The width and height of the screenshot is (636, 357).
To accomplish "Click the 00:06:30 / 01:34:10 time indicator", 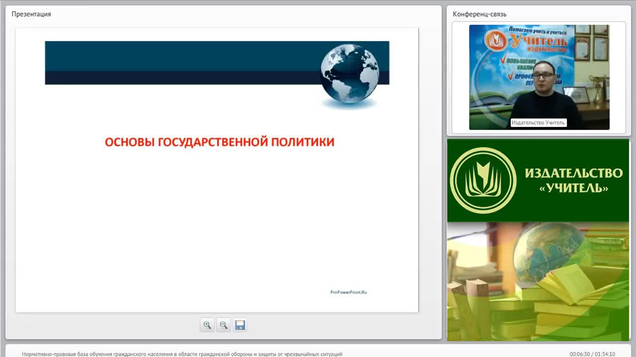I will [x=592, y=354].
